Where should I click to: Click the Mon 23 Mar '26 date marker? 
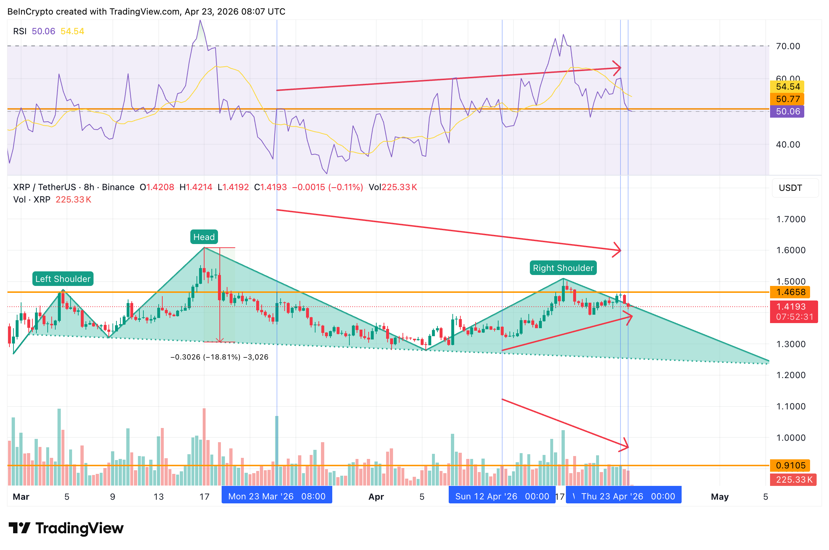tap(277, 496)
